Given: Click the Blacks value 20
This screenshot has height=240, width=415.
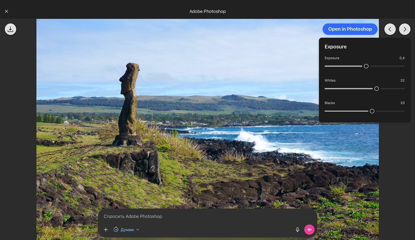Looking at the screenshot, I should [402, 103].
